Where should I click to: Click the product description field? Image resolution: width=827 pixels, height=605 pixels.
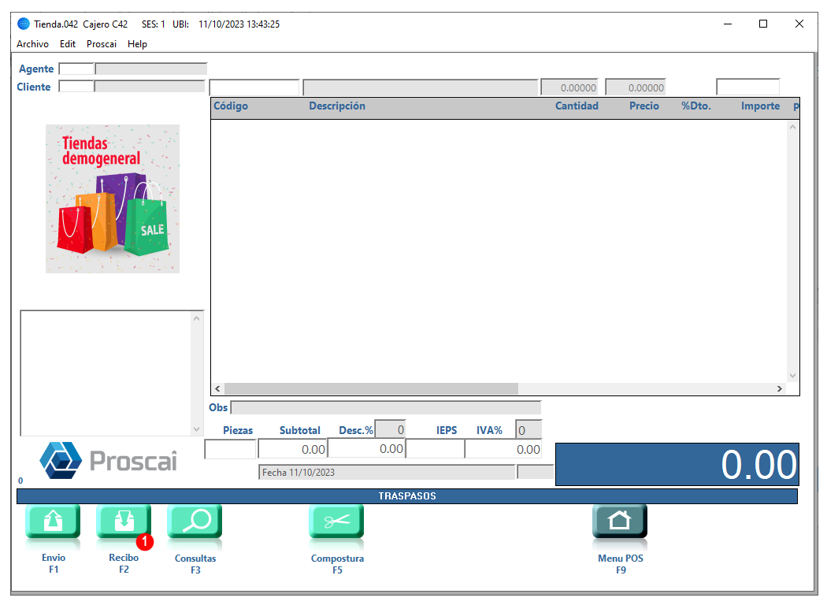(x=421, y=87)
